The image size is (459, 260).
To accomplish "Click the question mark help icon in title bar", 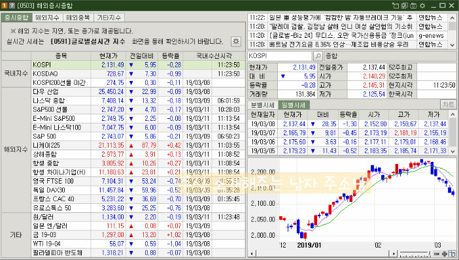I will point(12,5).
